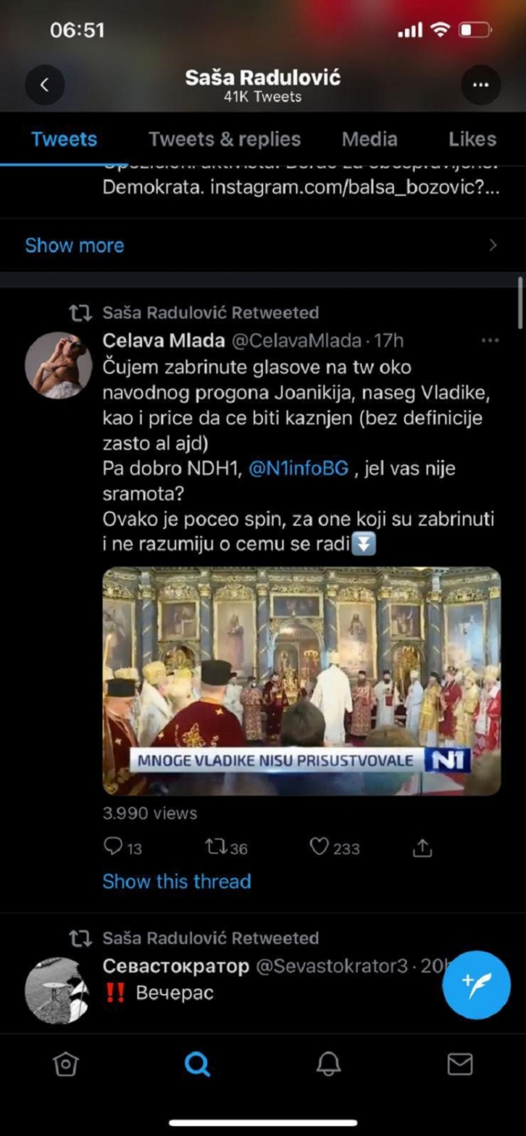Screen dimensions: 526x1136
Task: Expand the Show more row chevron
Action: coord(493,245)
